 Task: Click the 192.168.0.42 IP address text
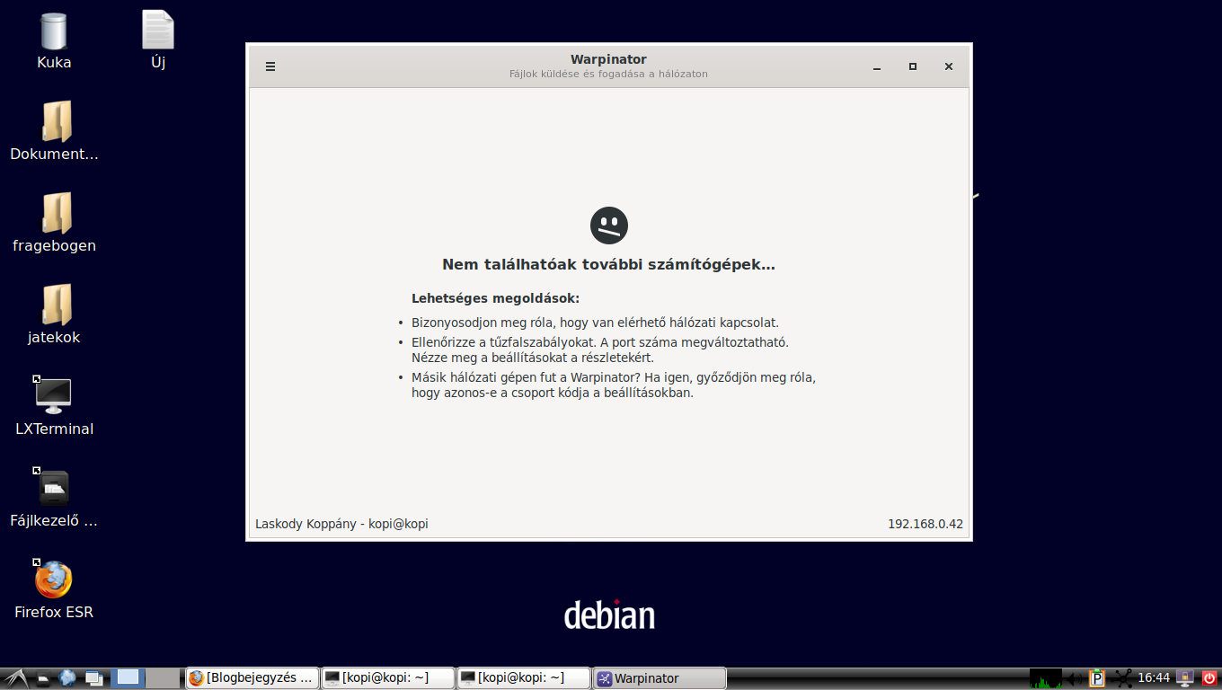coord(925,524)
